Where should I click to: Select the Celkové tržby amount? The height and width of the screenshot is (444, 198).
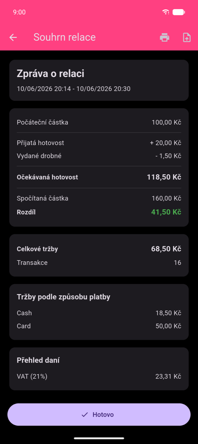166,249
